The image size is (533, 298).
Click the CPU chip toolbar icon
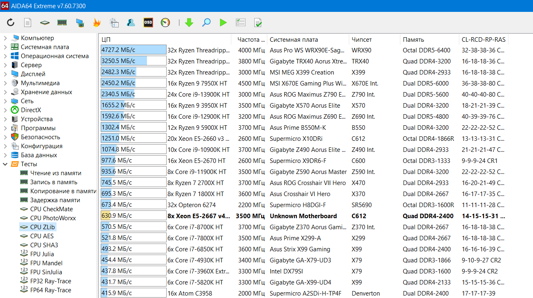[45, 23]
